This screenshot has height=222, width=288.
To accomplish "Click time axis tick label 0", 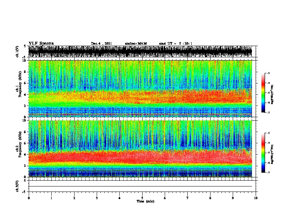I will point(29,198).
